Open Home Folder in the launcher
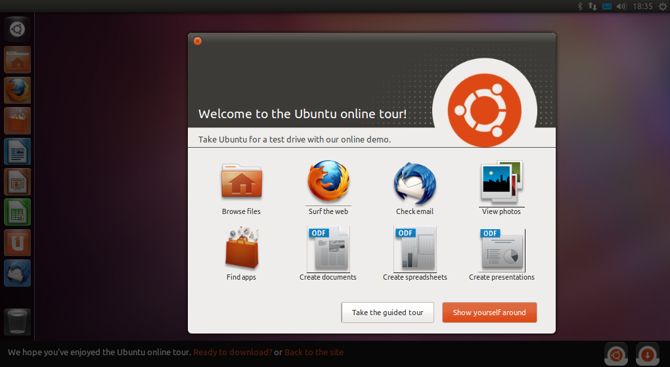Image resolution: width=670 pixels, height=367 pixels. click(x=17, y=60)
